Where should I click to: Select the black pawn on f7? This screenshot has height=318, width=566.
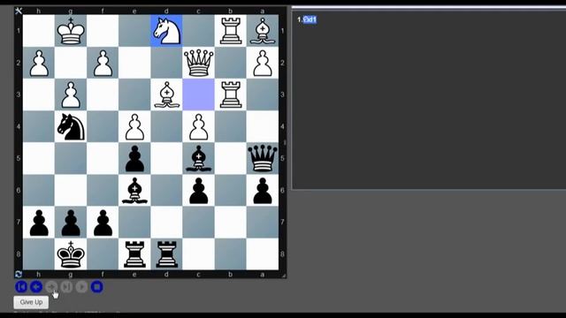pos(103,222)
